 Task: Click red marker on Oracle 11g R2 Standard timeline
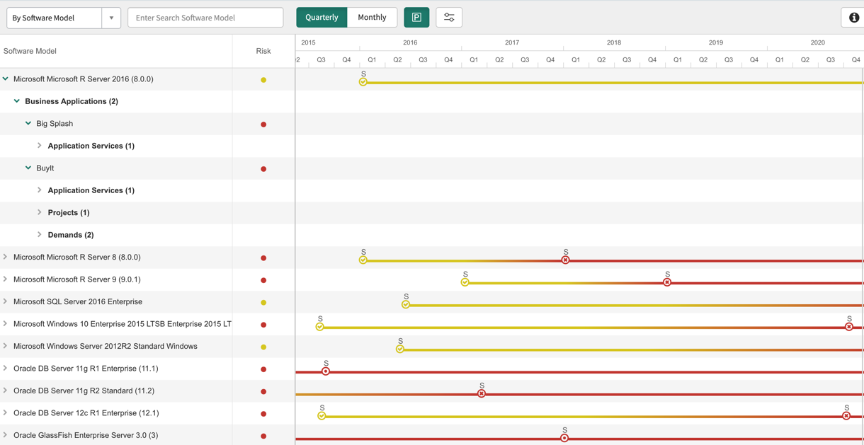coord(482,393)
